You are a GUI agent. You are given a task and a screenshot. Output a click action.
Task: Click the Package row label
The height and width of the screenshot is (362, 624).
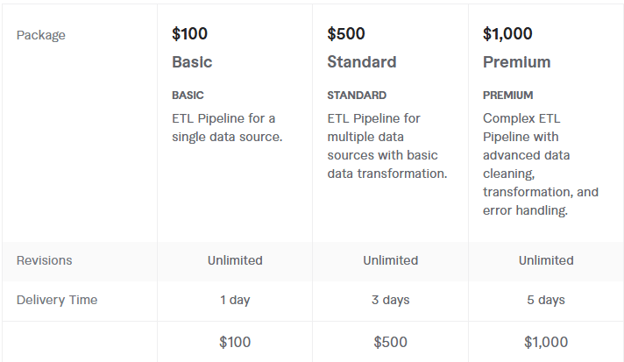point(41,35)
